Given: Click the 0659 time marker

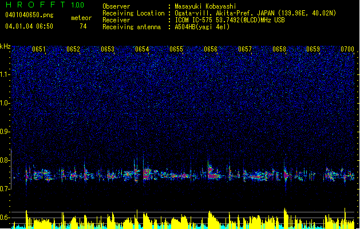Looking at the screenshot, I should [x=313, y=49].
